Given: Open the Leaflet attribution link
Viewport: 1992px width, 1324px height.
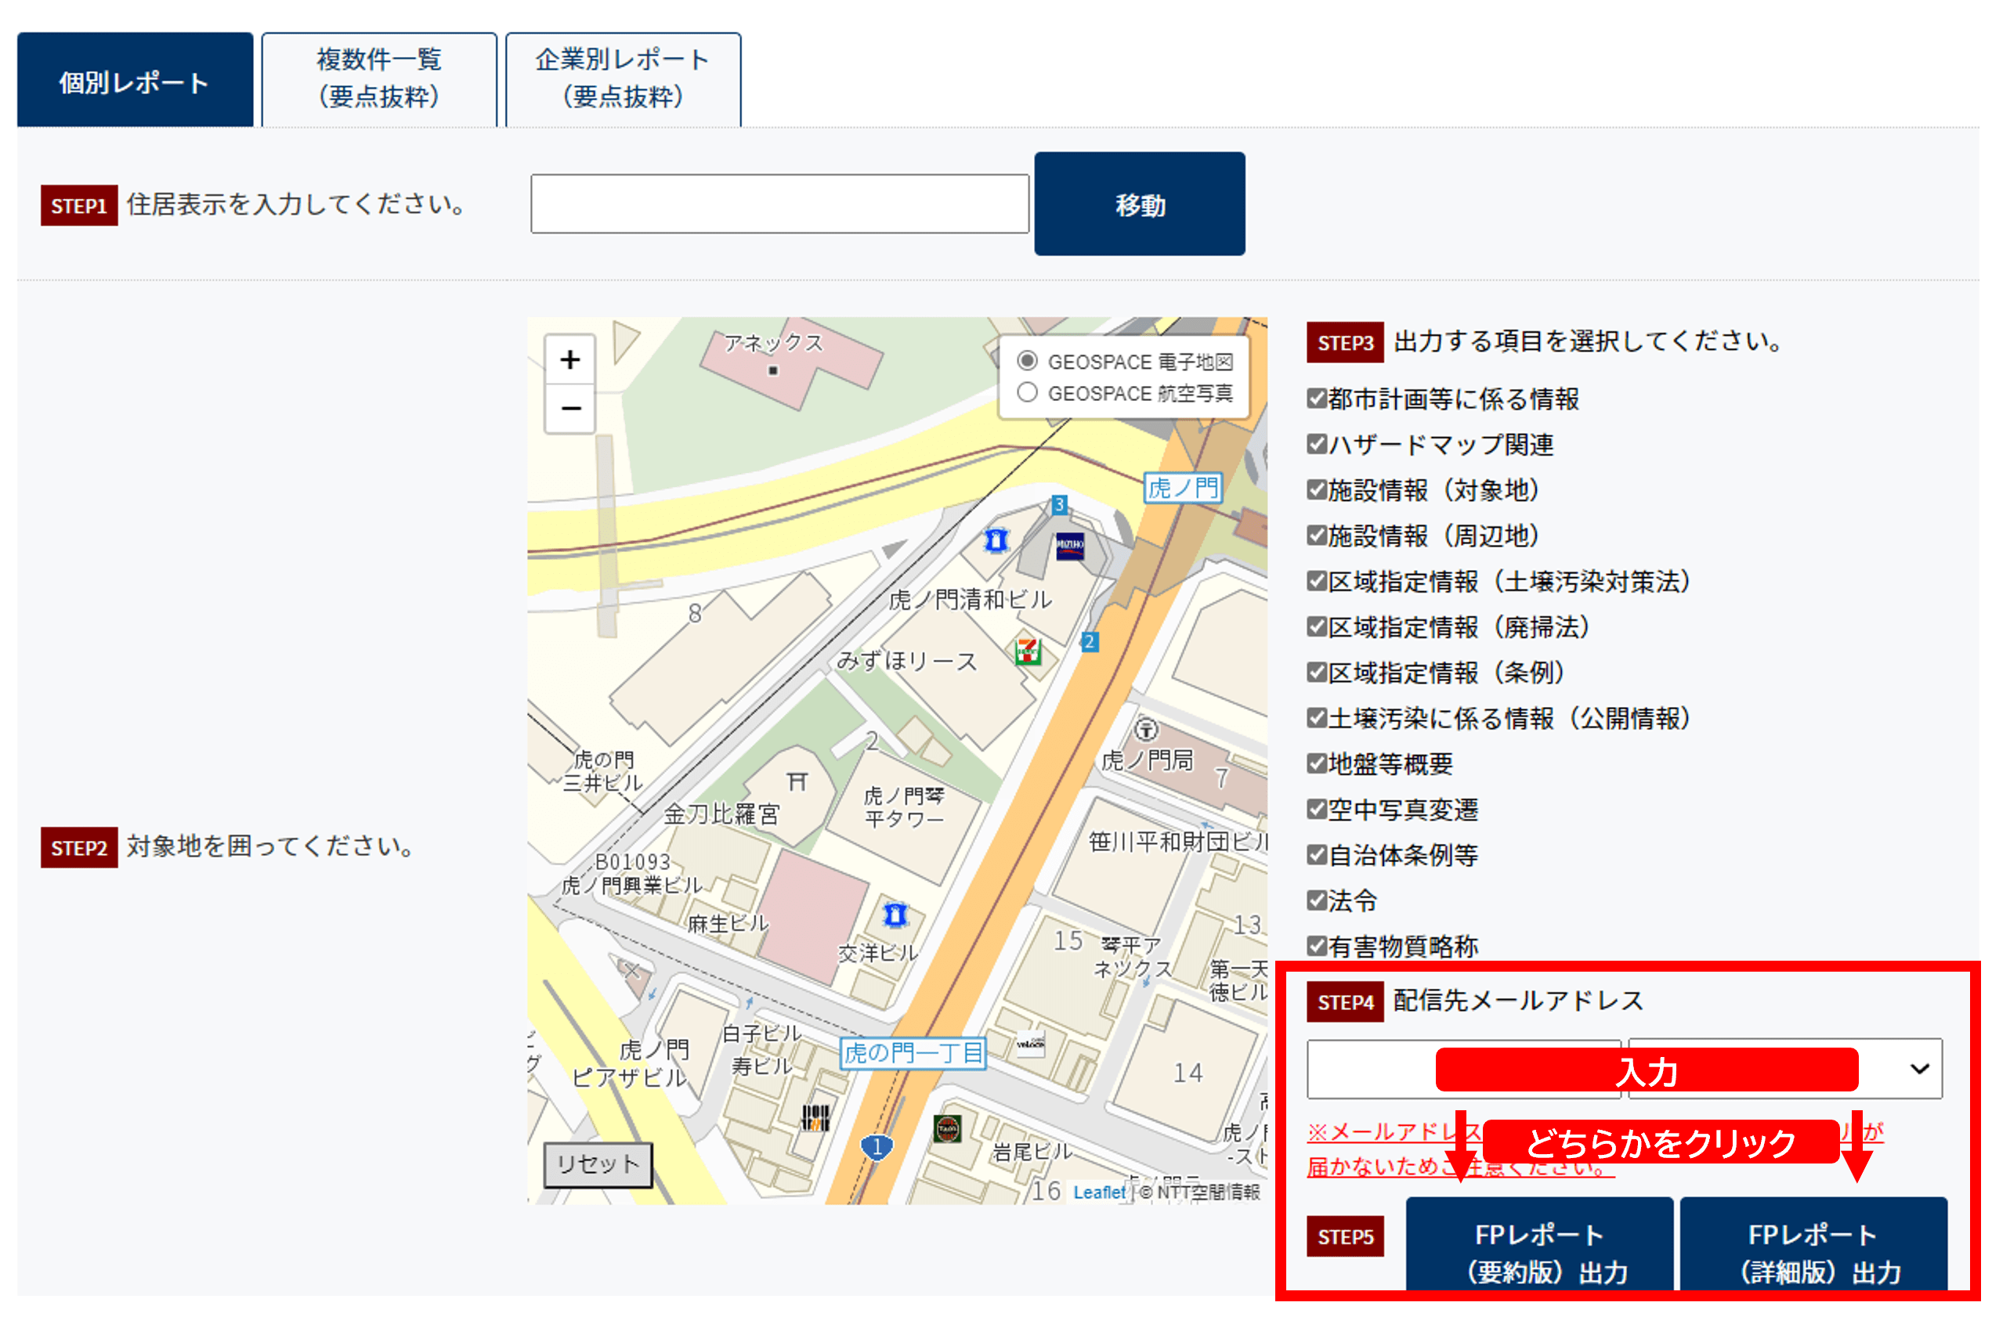Looking at the screenshot, I should (1098, 1192).
